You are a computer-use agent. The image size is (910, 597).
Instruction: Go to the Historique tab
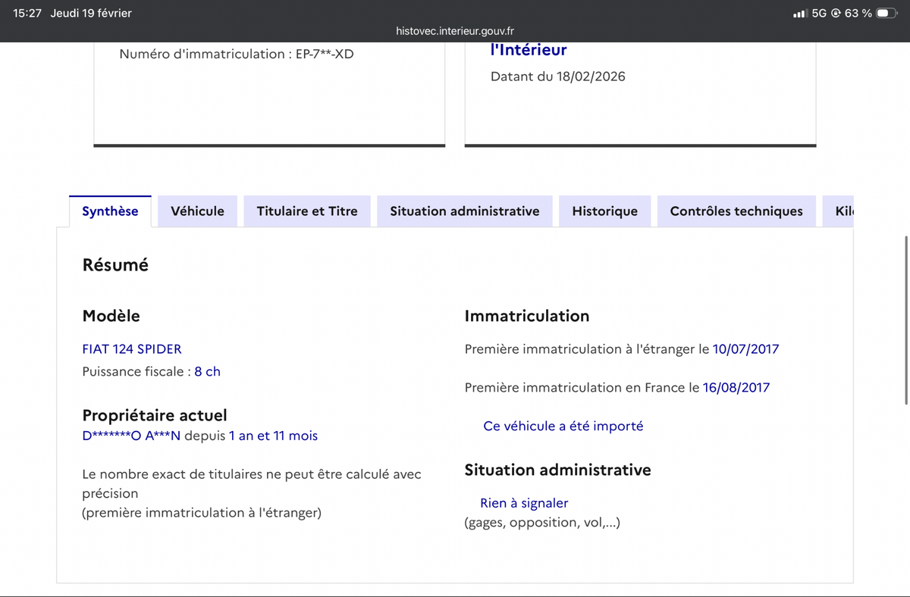(x=604, y=211)
